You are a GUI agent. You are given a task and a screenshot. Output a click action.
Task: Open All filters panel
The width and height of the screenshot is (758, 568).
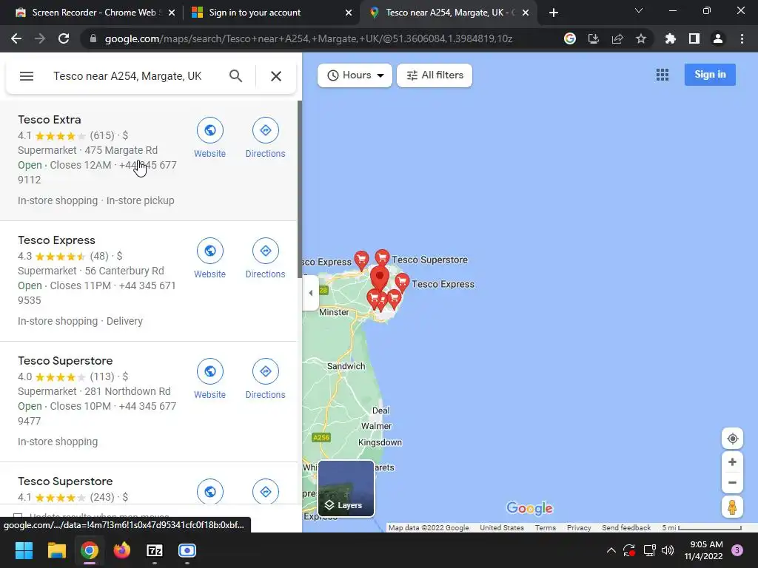pos(435,75)
